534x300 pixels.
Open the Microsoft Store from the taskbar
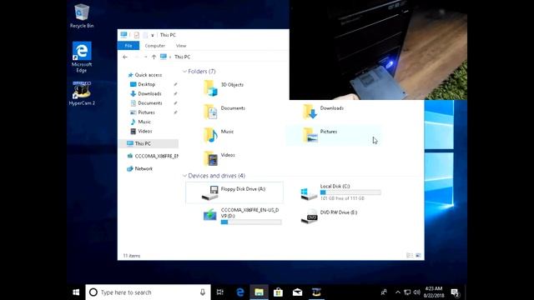point(278,292)
